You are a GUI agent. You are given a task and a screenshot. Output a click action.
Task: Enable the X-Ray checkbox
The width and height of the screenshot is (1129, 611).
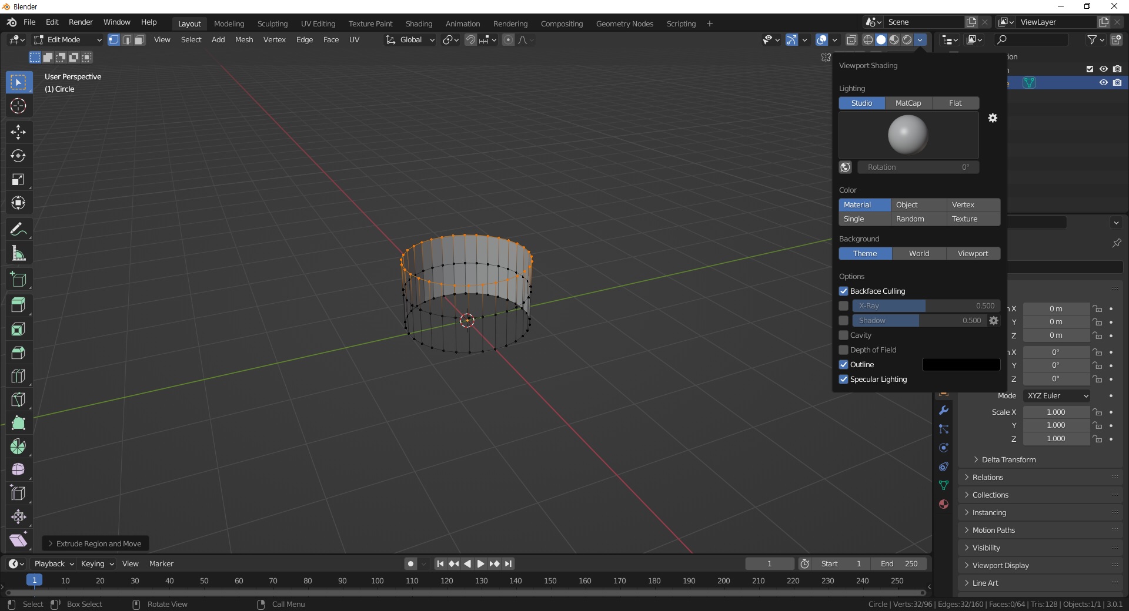pyautogui.click(x=844, y=306)
